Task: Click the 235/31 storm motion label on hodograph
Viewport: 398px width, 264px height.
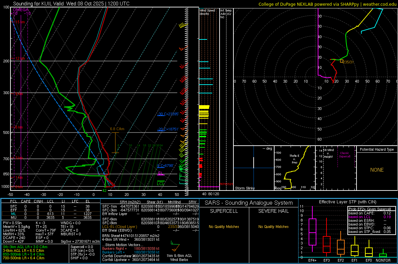Action: coord(348,62)
